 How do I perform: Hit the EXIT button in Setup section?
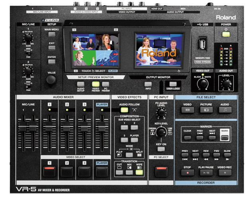[x=52, y=48]
